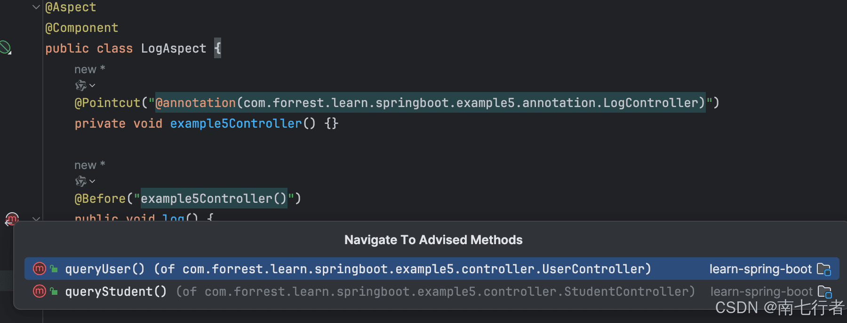Open the AI actions dropdown above @Before

(x=85, y=181)
